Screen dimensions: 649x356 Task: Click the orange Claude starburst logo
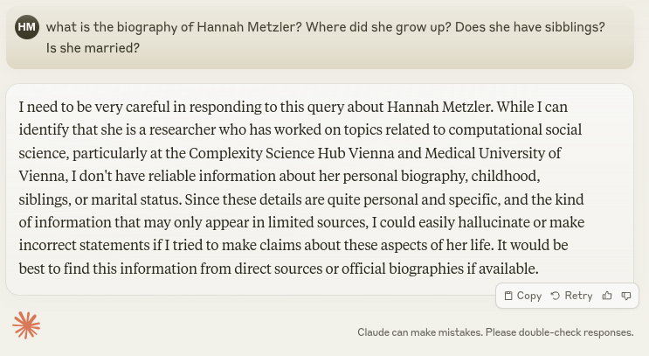click(26, 325)
